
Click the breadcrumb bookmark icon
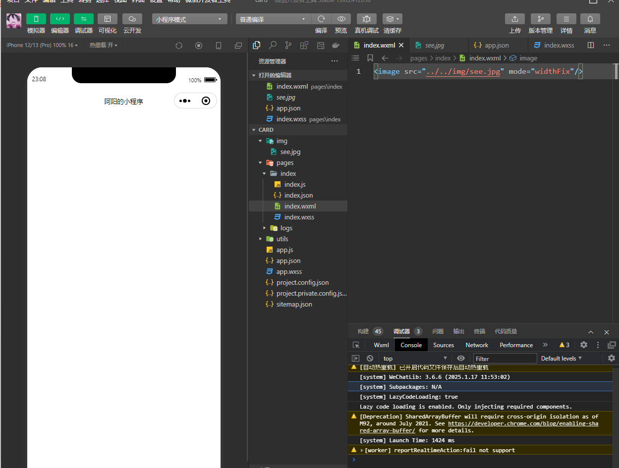point(370,58)
